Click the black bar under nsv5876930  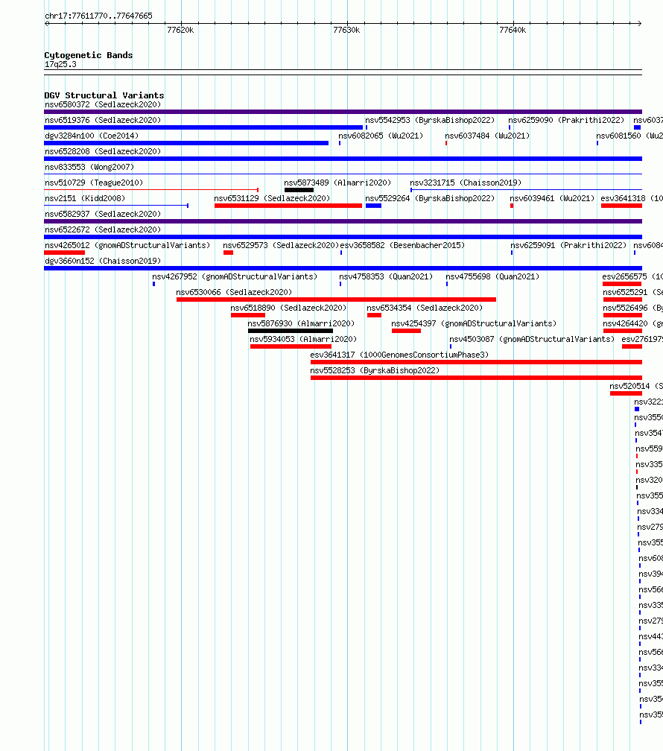click(291, 331)
